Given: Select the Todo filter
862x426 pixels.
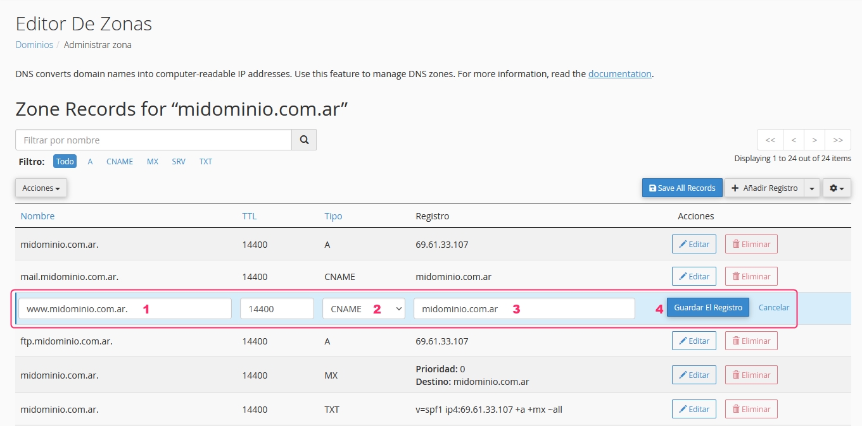Looking at the screenshot, I should pos(65,162).
